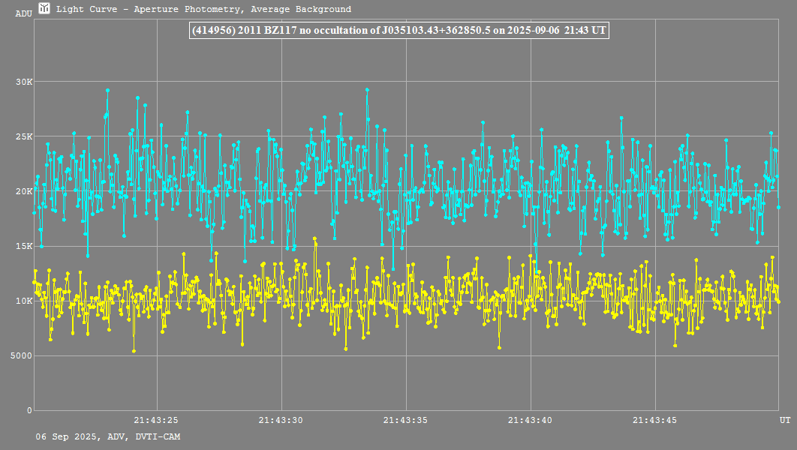
Task: Click the 06 Sep 2025, ADV, DVTI-CAM footer text
Action: (x=107, y=436)
